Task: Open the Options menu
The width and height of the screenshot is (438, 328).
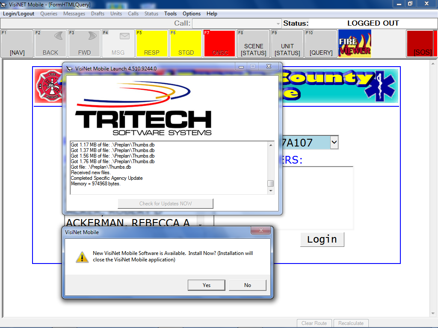Action: 192,14
